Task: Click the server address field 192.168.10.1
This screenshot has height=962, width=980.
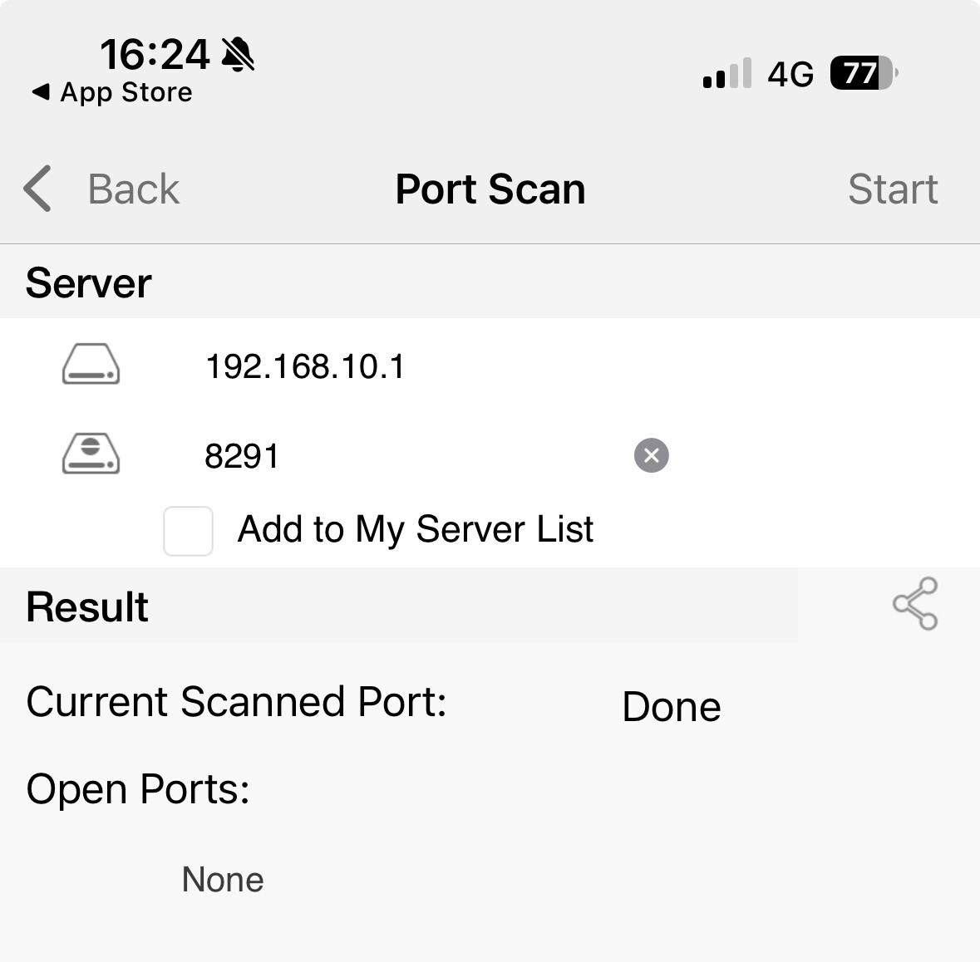Action: 305,366
